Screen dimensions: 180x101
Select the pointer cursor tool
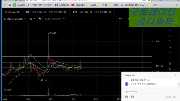[170, 69]
